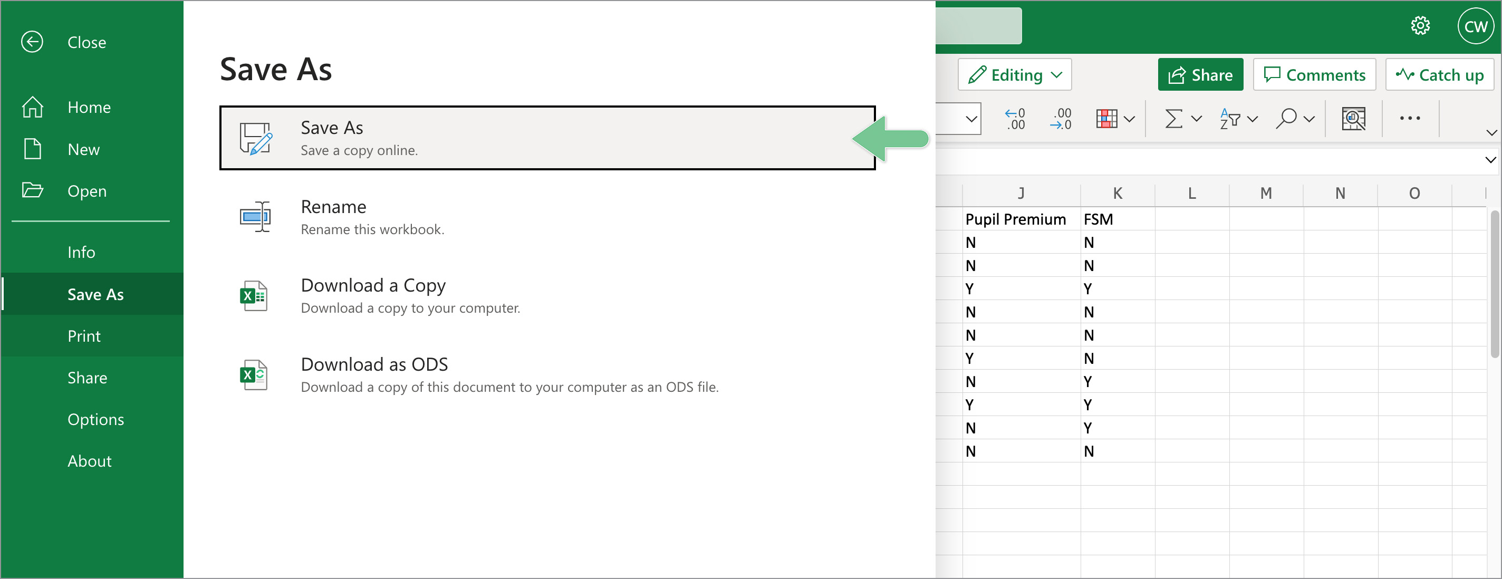Select Info in the sidebar
The height and width of the screenshot is (579, 1502).
81,252
